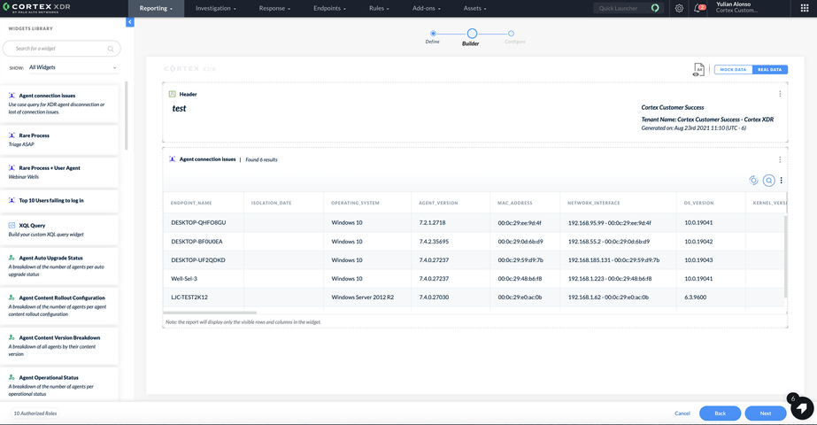Click the Next button

[x=765, y=413]
